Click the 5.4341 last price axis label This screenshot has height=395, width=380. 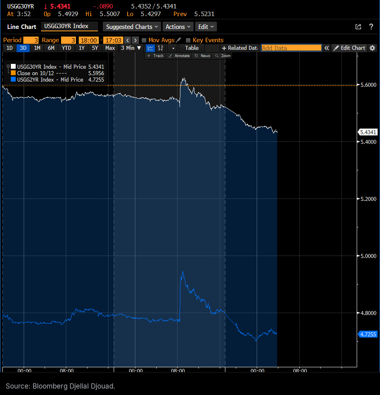click(x=368, y=132)
